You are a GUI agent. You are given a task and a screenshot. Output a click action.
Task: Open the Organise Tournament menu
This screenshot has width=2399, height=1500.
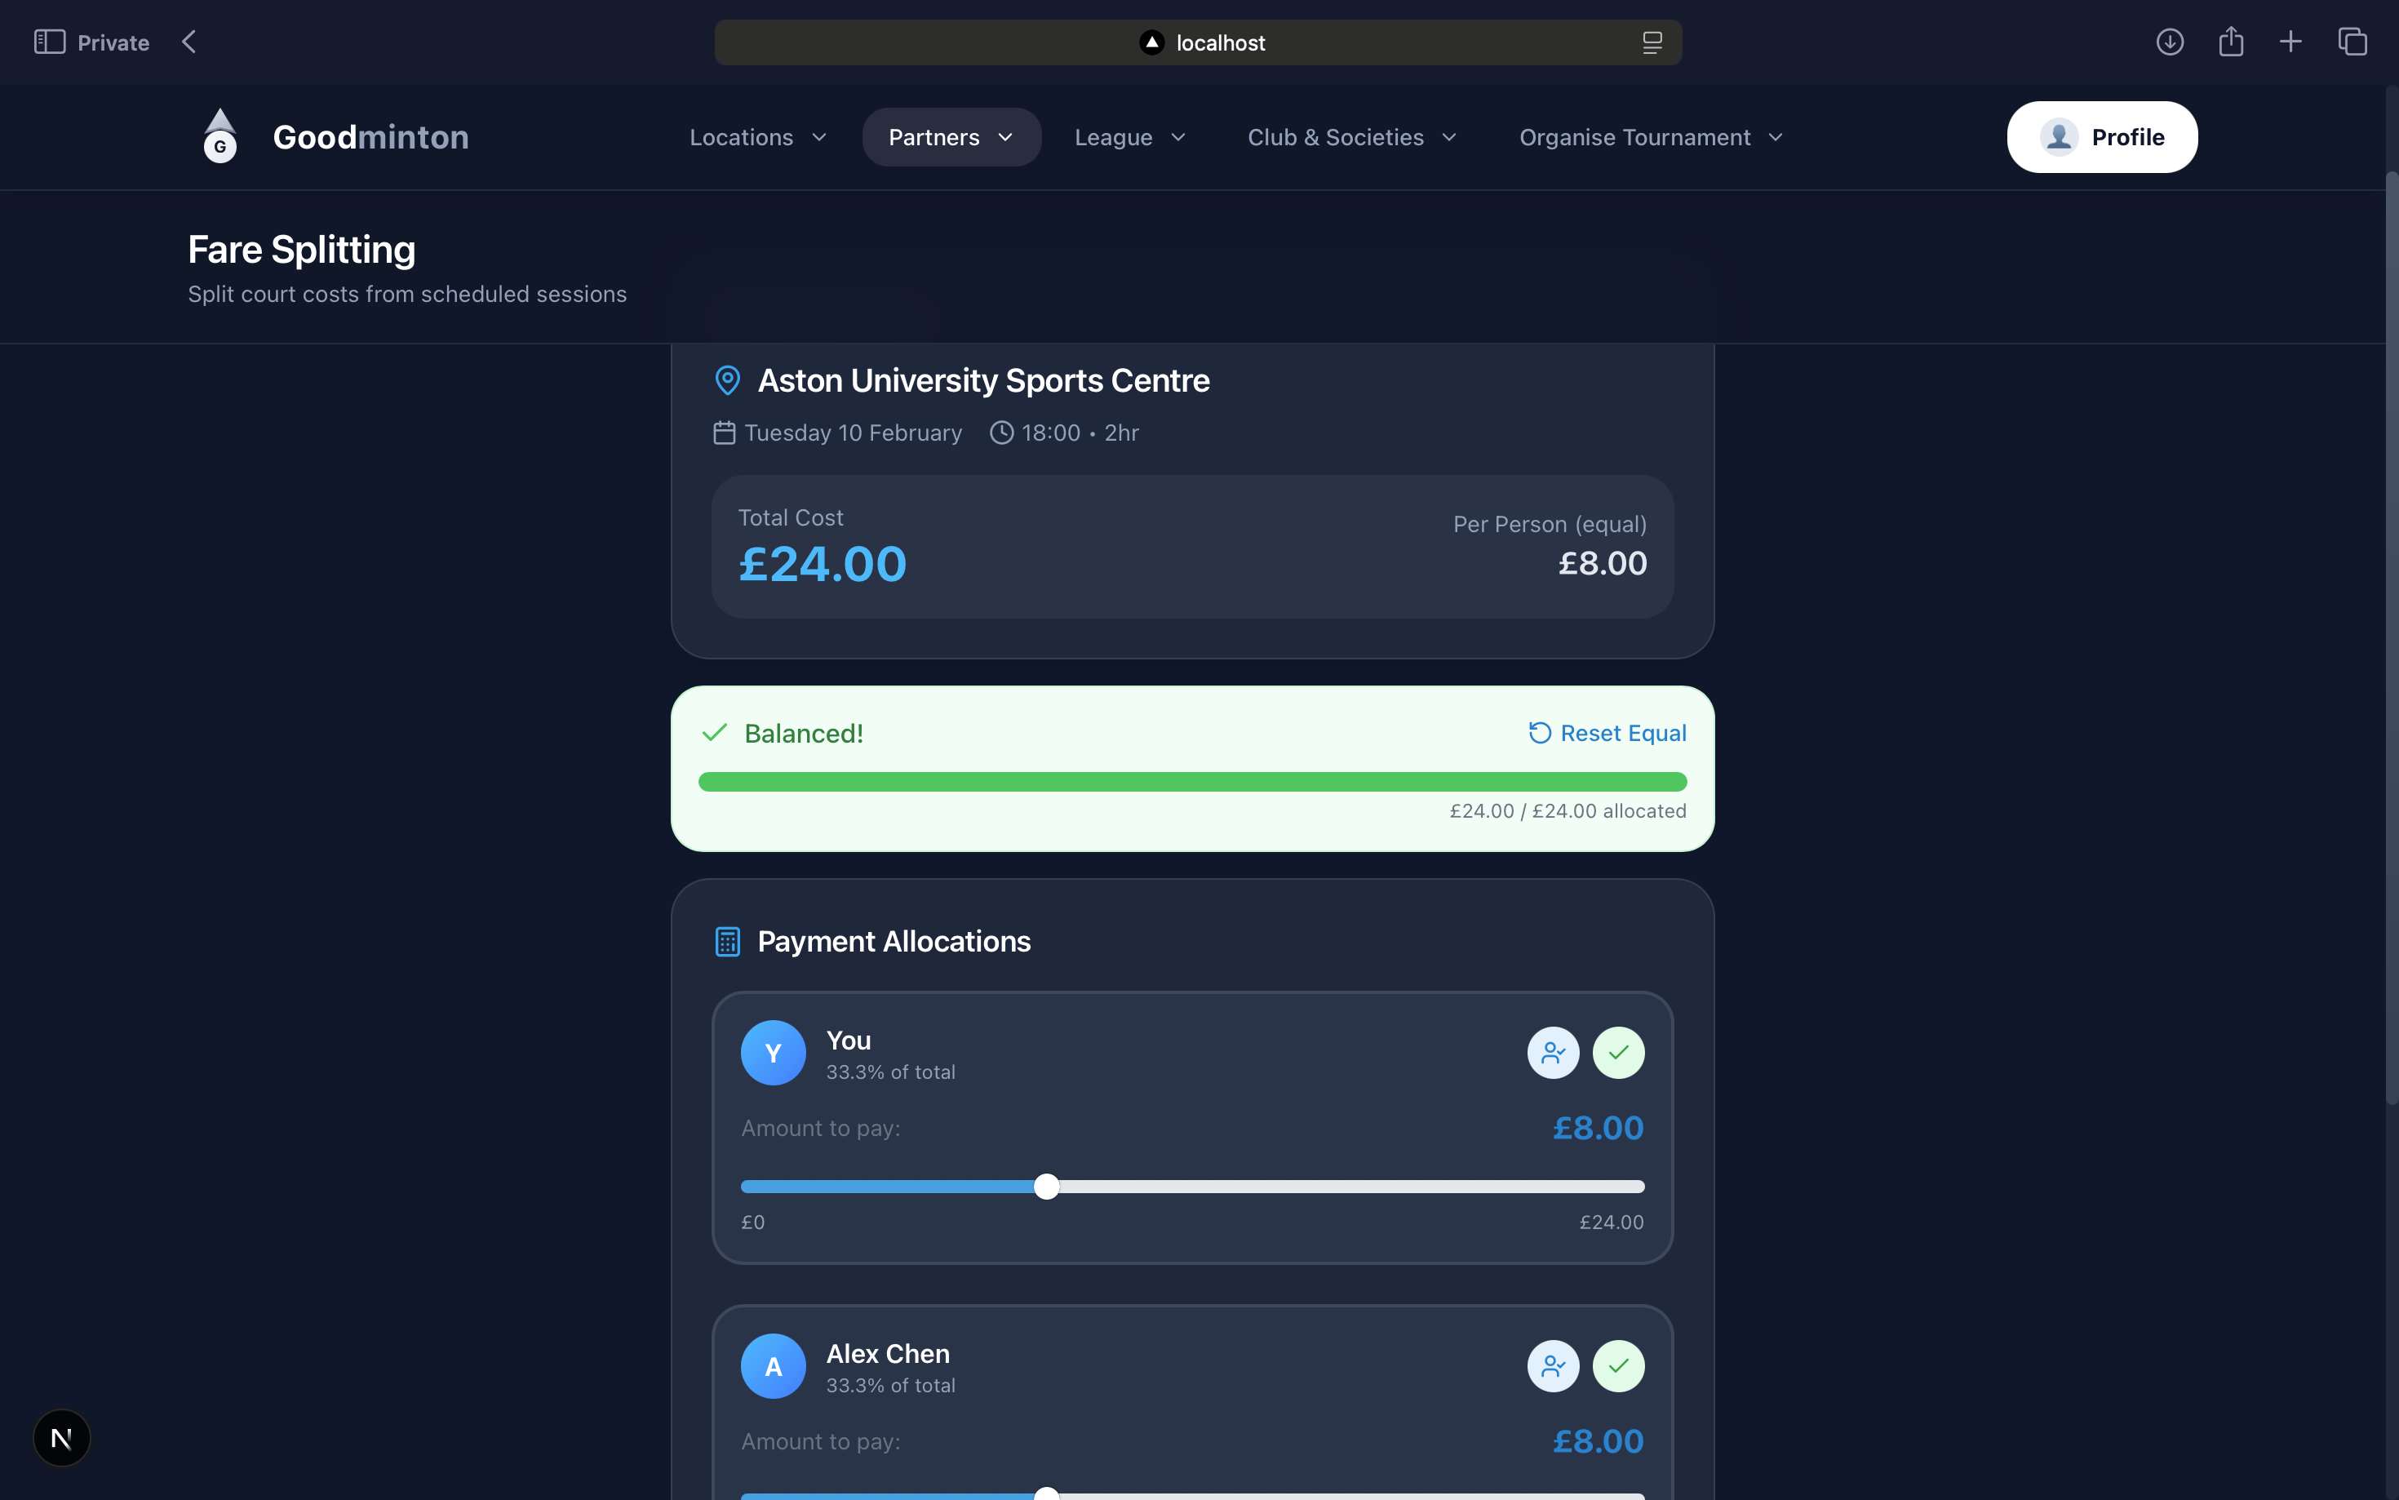(1650, 137)
